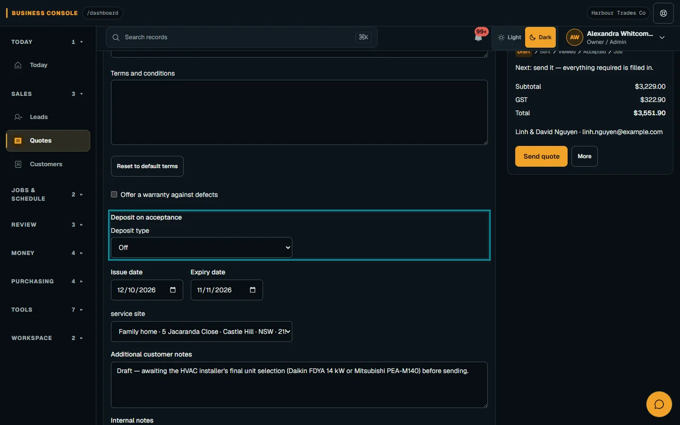The image size is (680, 425).
Task: Open the Issue date calendar picker
Action: [173, 290]
